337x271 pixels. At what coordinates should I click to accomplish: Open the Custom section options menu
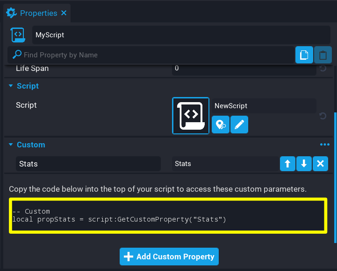click(x=324, y=145)
